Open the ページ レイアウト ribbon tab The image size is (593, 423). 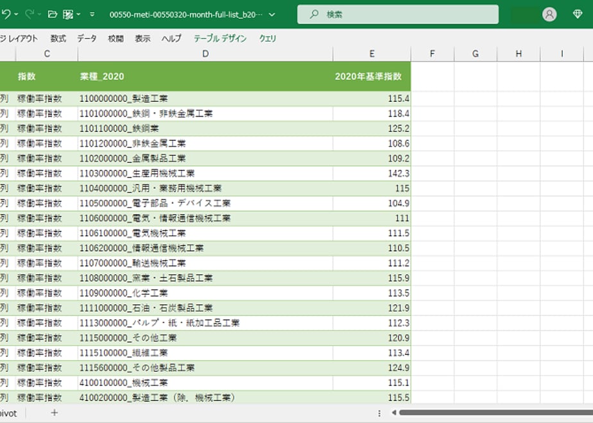pyautogui.click(x=19, y=38)
